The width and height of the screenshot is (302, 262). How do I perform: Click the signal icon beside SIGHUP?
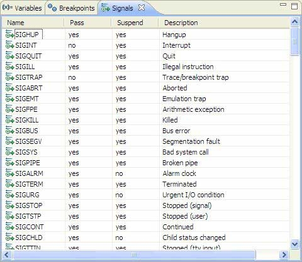[x=9, y=35]
